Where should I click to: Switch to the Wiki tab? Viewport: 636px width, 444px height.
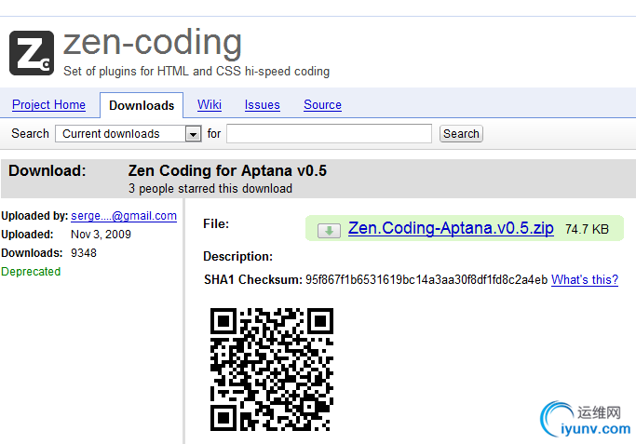tap(210, 105)
